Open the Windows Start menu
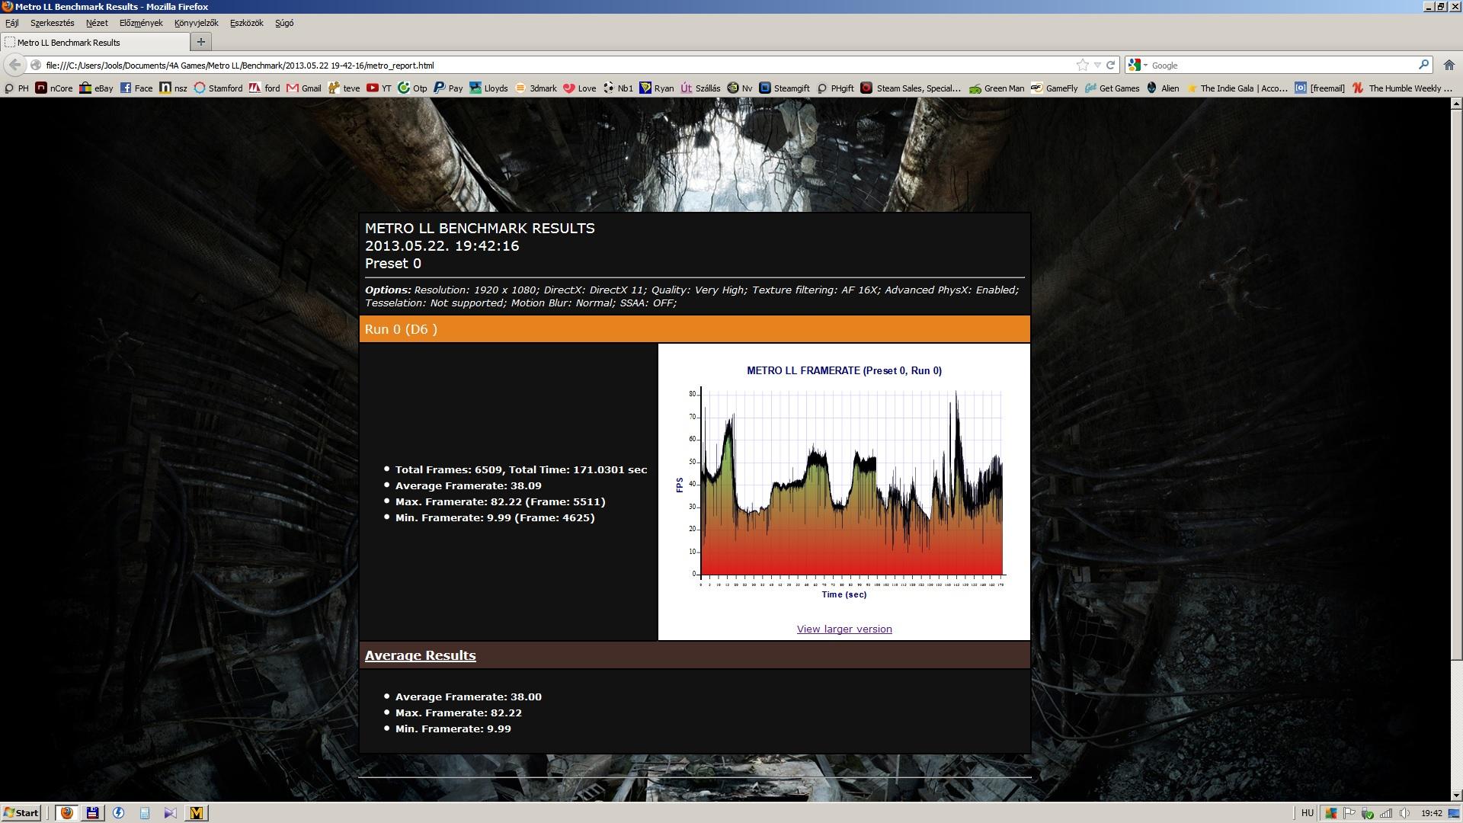 point(21,813)
